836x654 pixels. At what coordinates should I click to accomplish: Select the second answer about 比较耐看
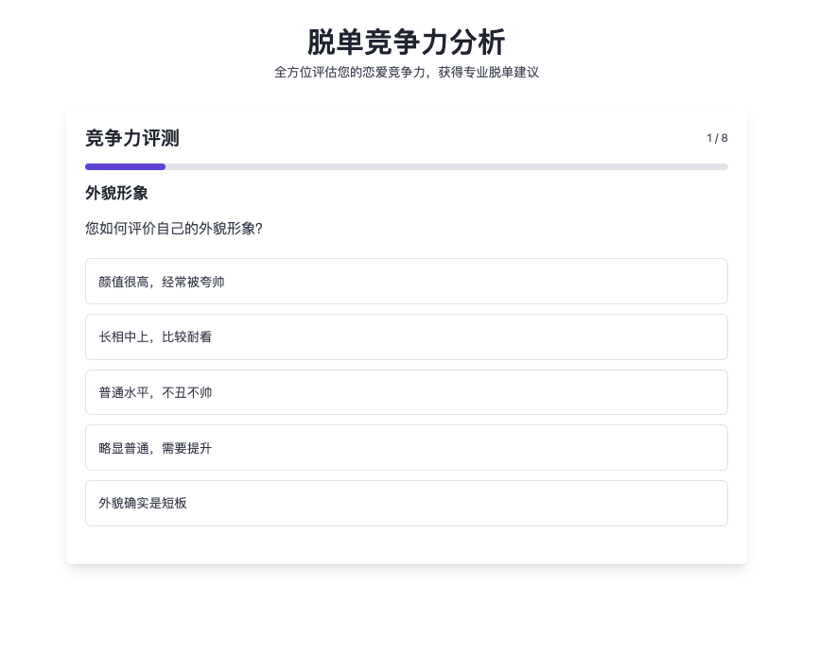(x=406, y=336)
